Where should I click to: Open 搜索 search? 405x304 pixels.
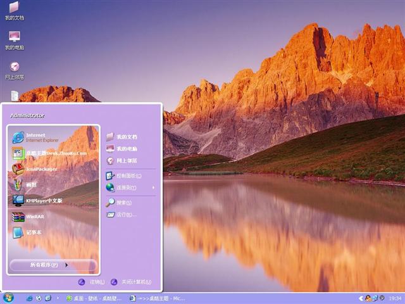(119, 203)
